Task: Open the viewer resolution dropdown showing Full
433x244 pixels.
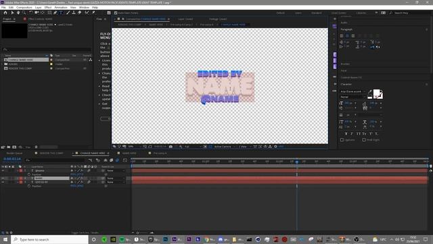Action: tap(193, 146)
